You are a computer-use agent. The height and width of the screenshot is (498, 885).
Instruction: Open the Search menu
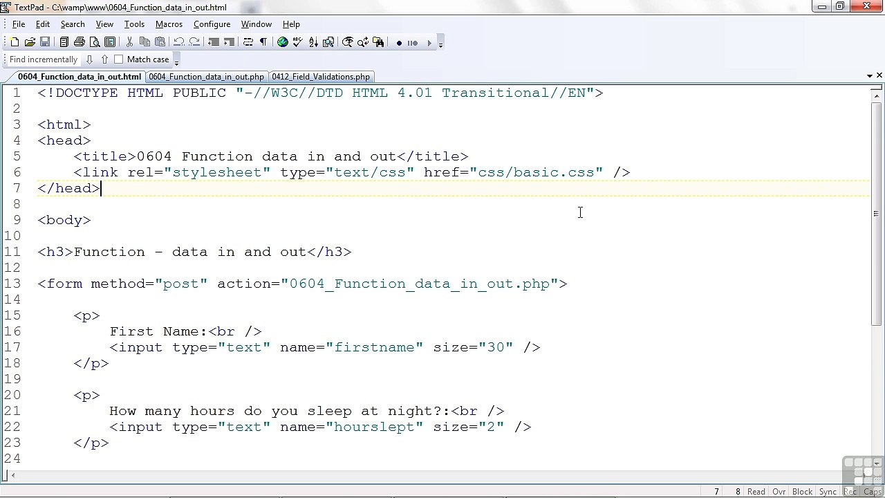coord(73,24)
